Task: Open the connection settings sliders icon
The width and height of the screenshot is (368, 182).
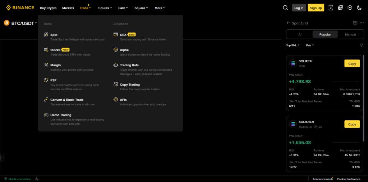Action: [x=37, y=179]
